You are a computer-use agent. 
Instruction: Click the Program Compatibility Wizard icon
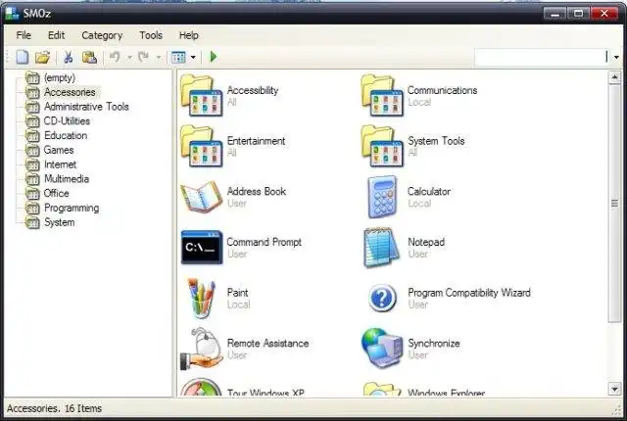click(x=382, y=298)
